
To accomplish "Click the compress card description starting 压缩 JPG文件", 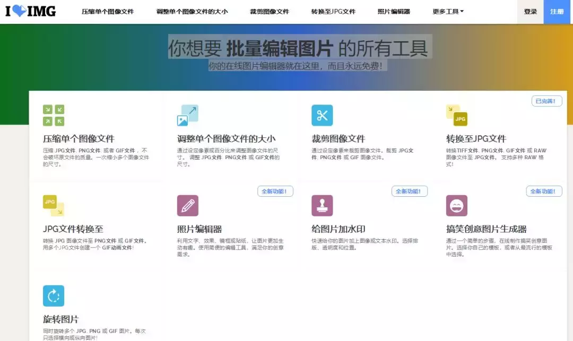I will coord(95,158).
